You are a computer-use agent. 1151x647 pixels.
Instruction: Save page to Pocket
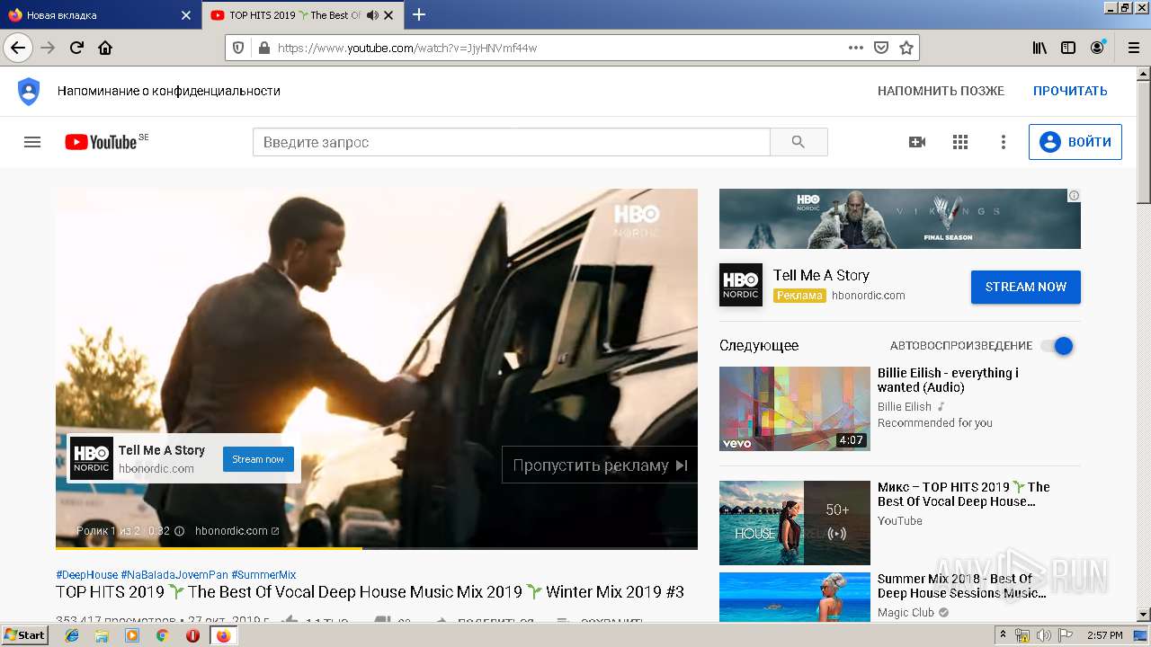click(x=881, y=48)
